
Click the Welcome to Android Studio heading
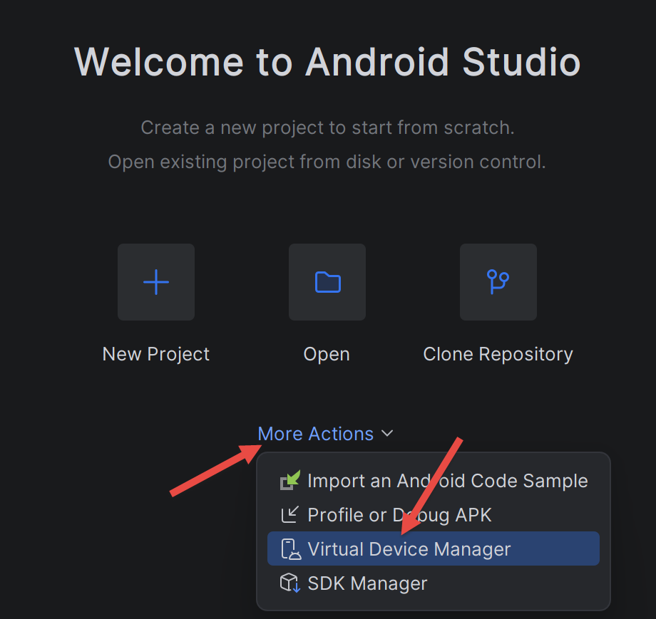[327, 62]
